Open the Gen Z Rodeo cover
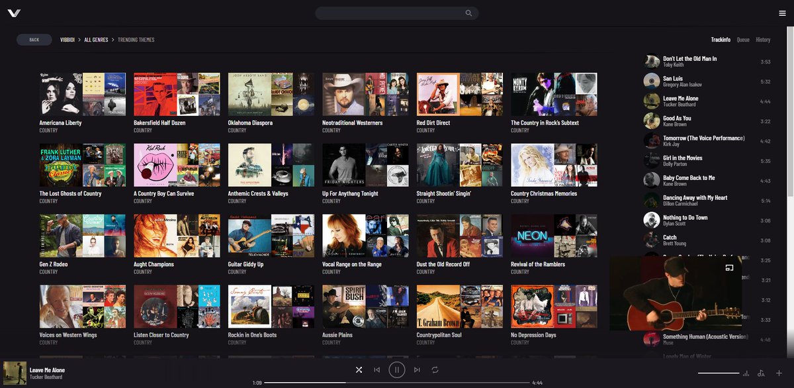Viewport: 794px width, 388px height. [83, 236]
